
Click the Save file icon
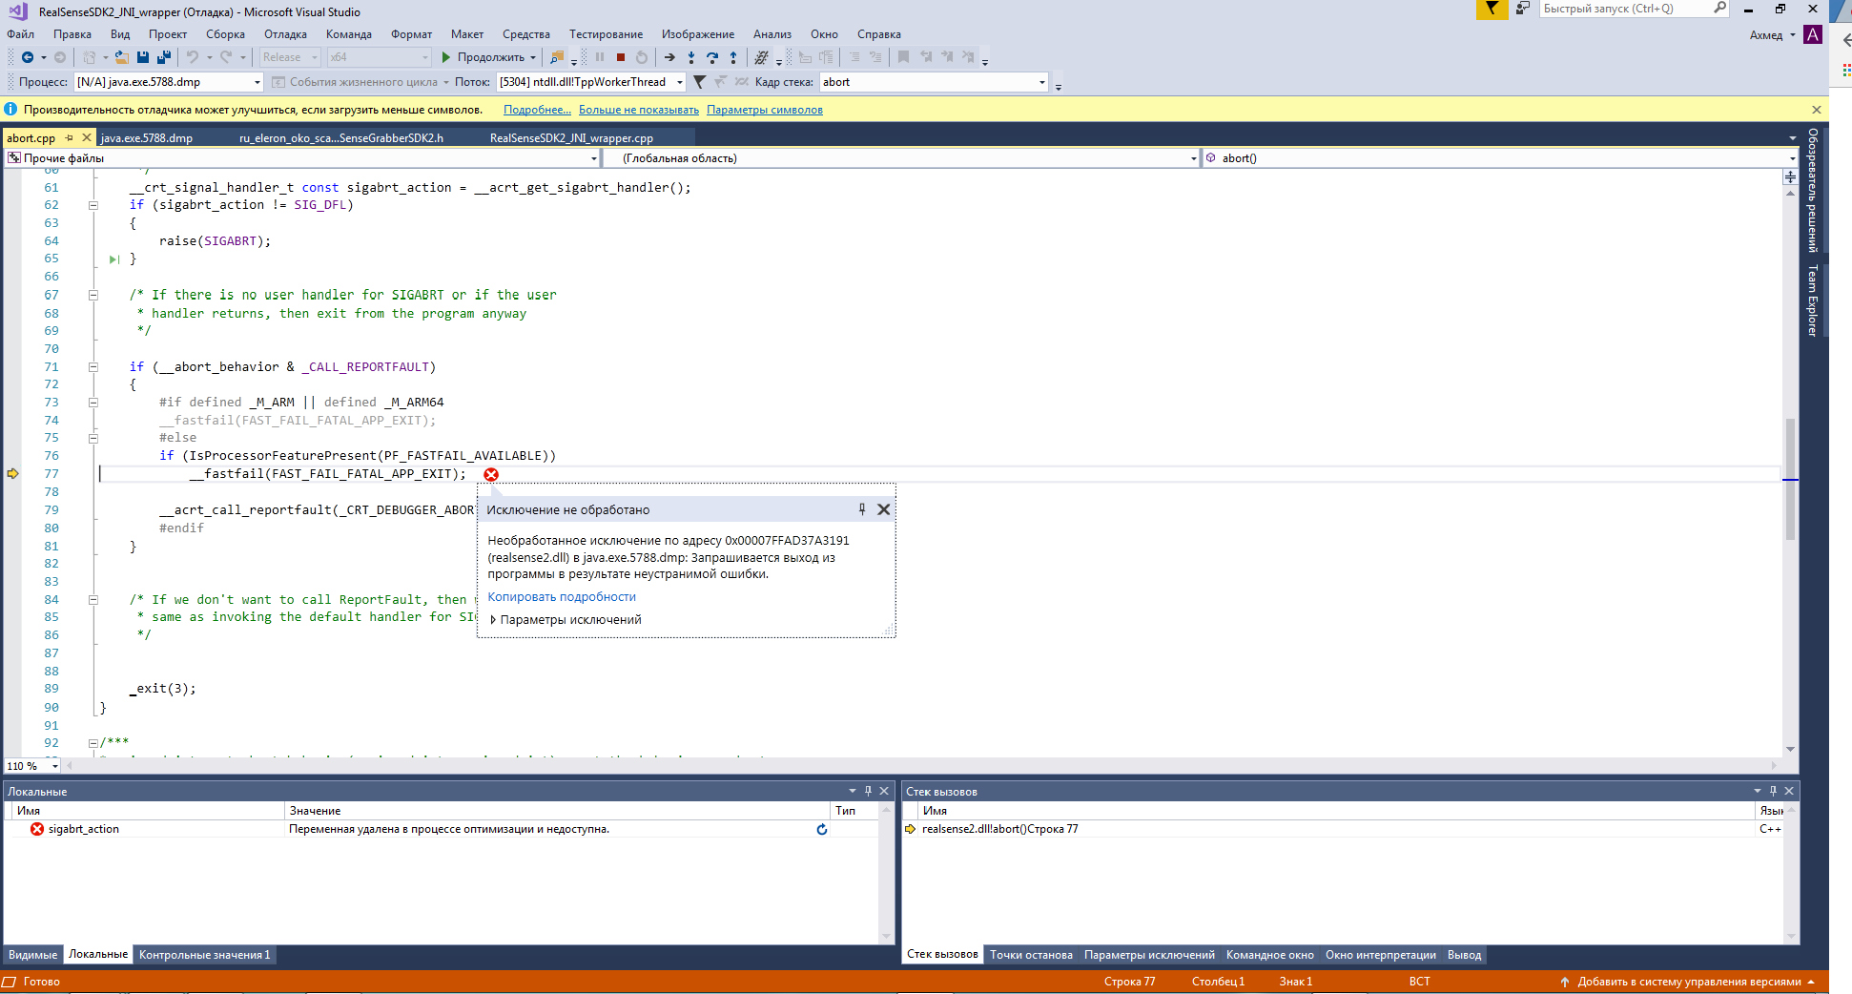[143, 57]
